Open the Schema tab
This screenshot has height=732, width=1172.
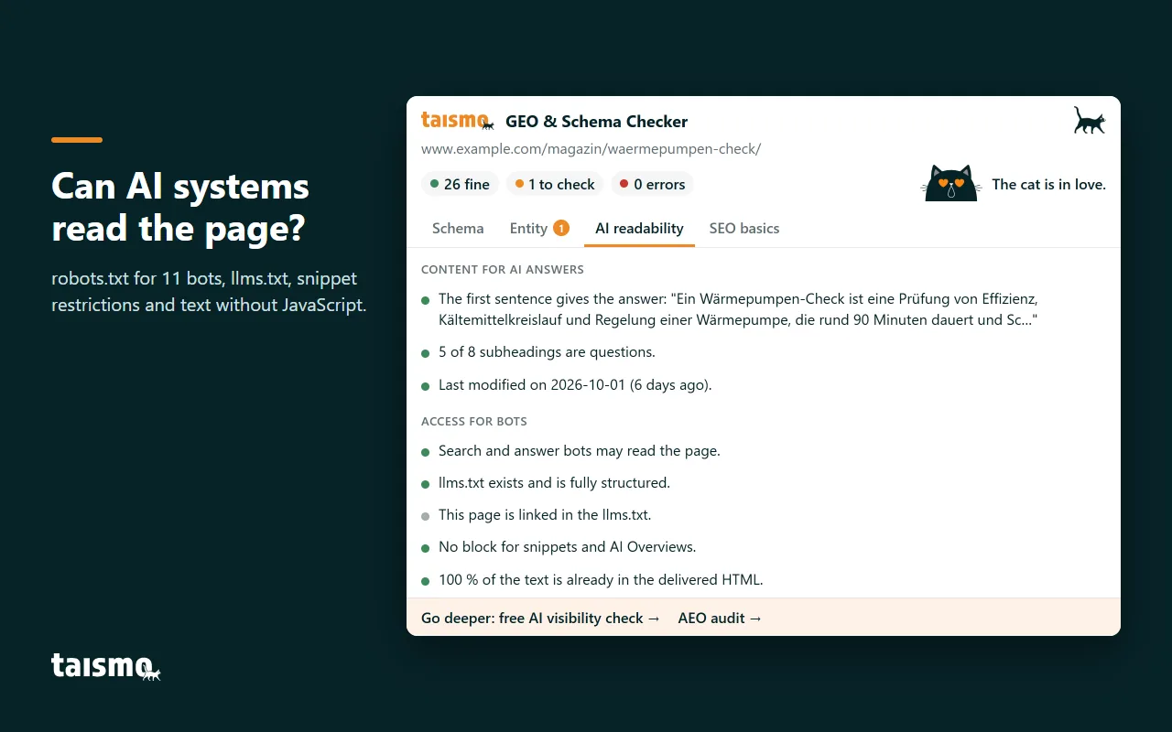pos(458,229)
